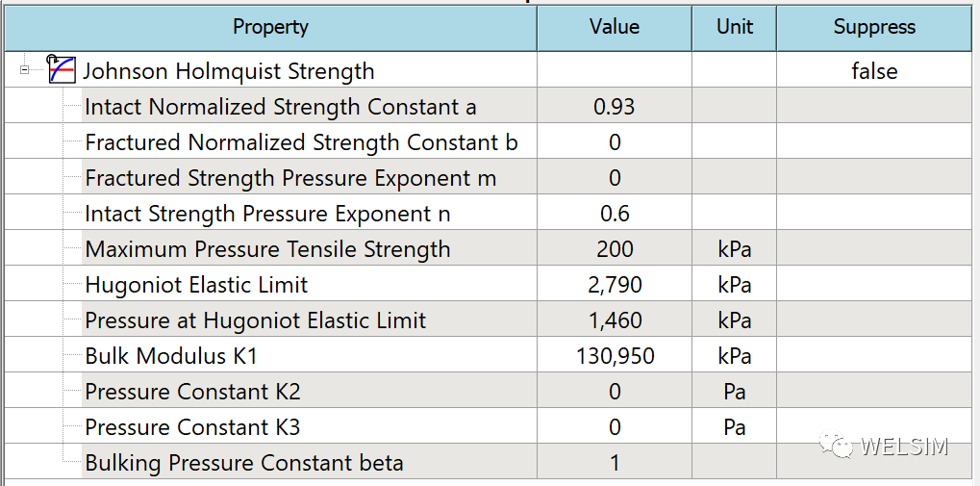
Task: Edit Intact Normalized Strength Constant a value 0.93
Action: (615, 106)
